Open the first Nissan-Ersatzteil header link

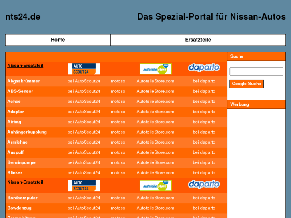pyautogui.click(x=25, y=66)
